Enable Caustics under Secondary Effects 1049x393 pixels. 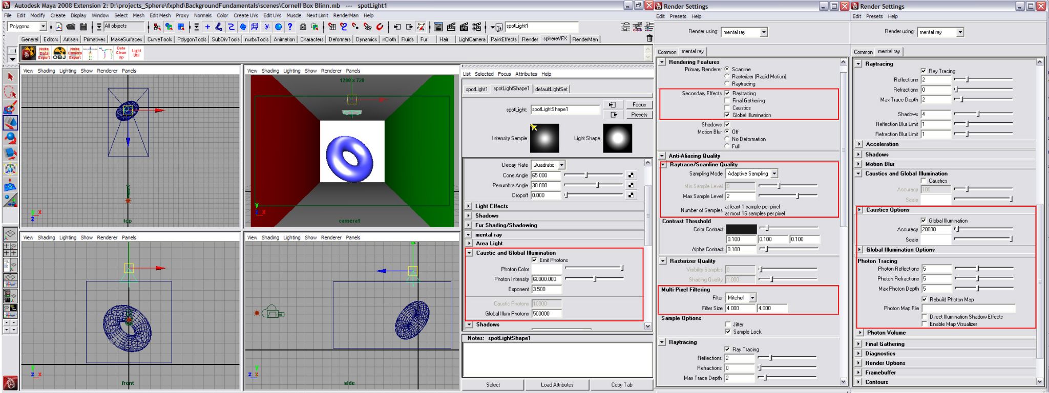click(x=727, y=108)
